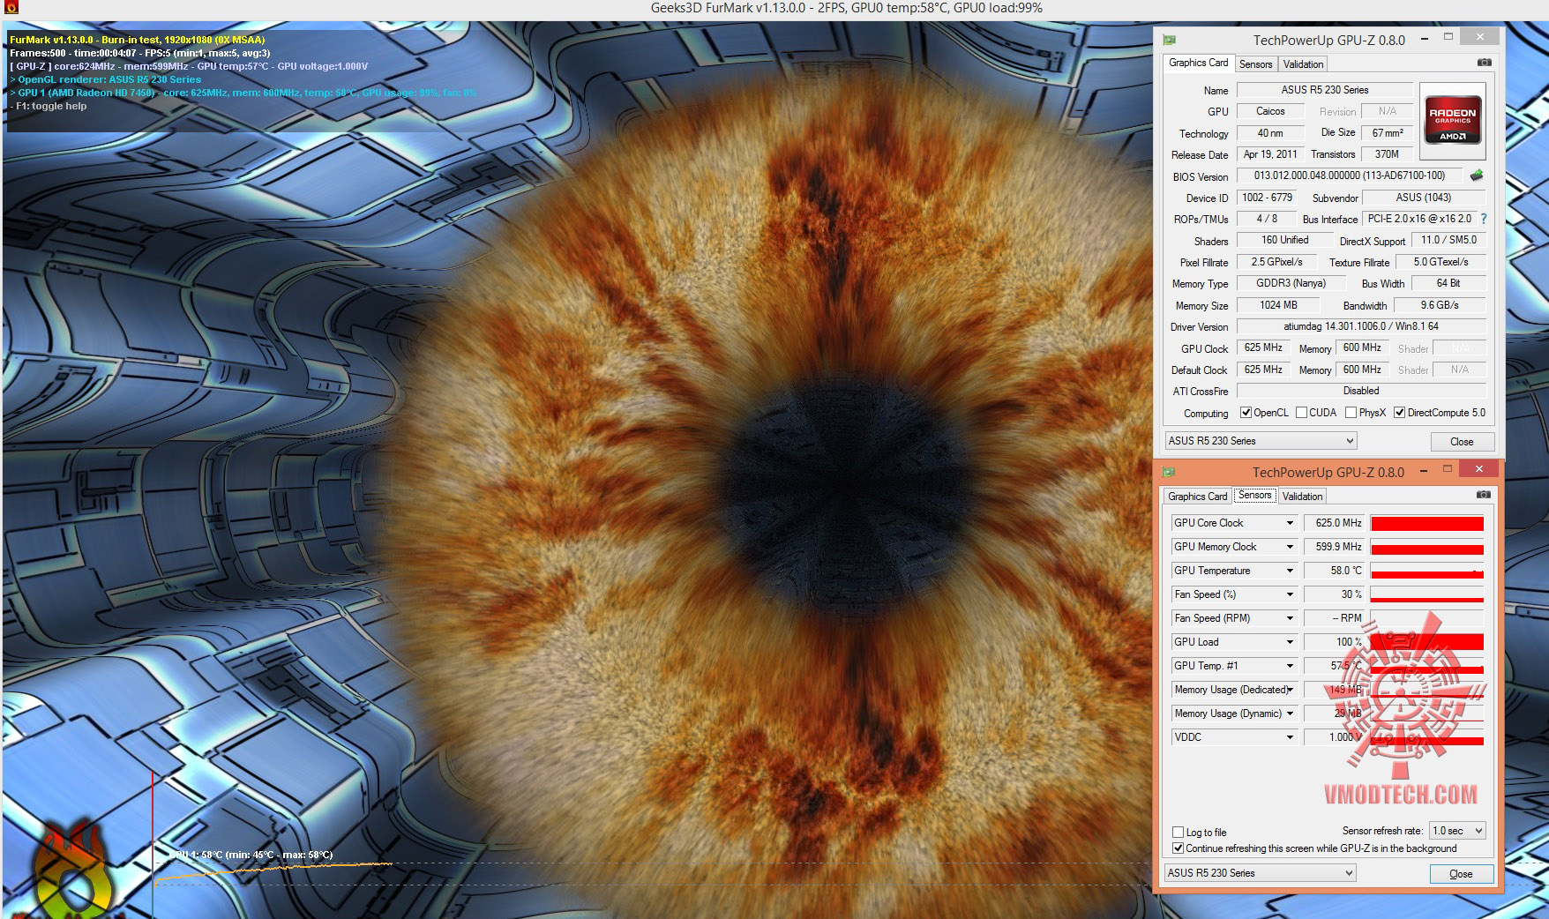
Task: Open the GPU selector dropdown in Sensors window
Action: click(x=1260, y=873)
